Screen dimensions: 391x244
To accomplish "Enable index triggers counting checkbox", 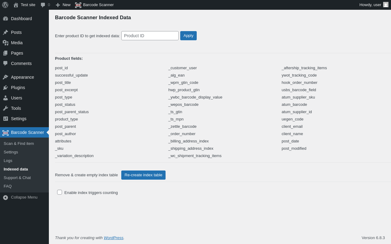I will 60,192.
